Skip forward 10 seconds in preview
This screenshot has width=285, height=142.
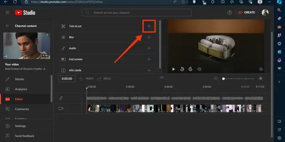tap(191, 69)
